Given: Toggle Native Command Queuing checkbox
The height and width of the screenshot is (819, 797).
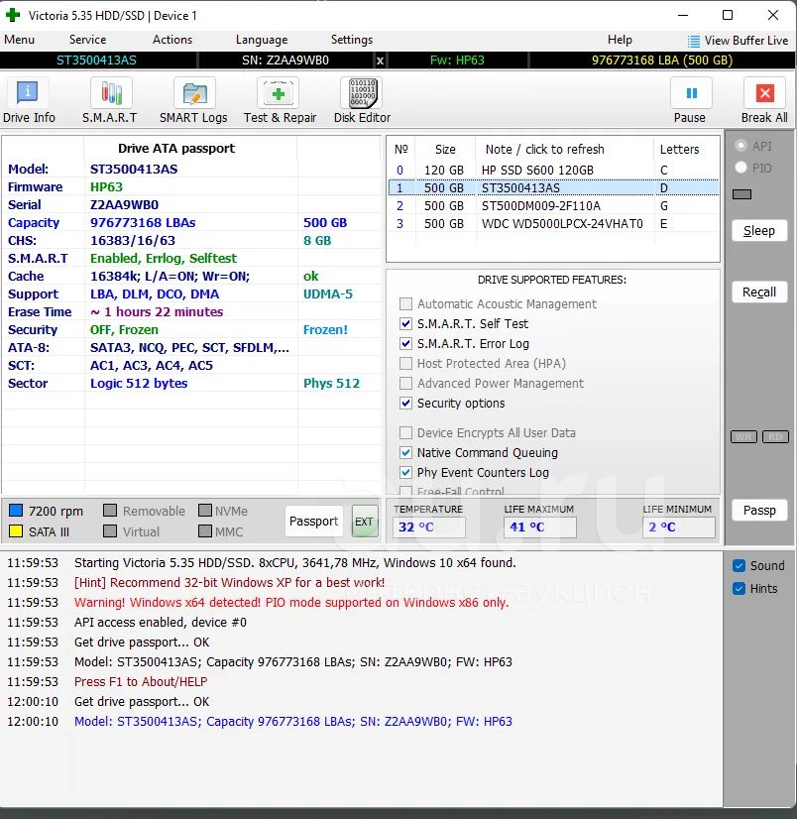Looking at the screenshot, I should (x=405, y=453).
